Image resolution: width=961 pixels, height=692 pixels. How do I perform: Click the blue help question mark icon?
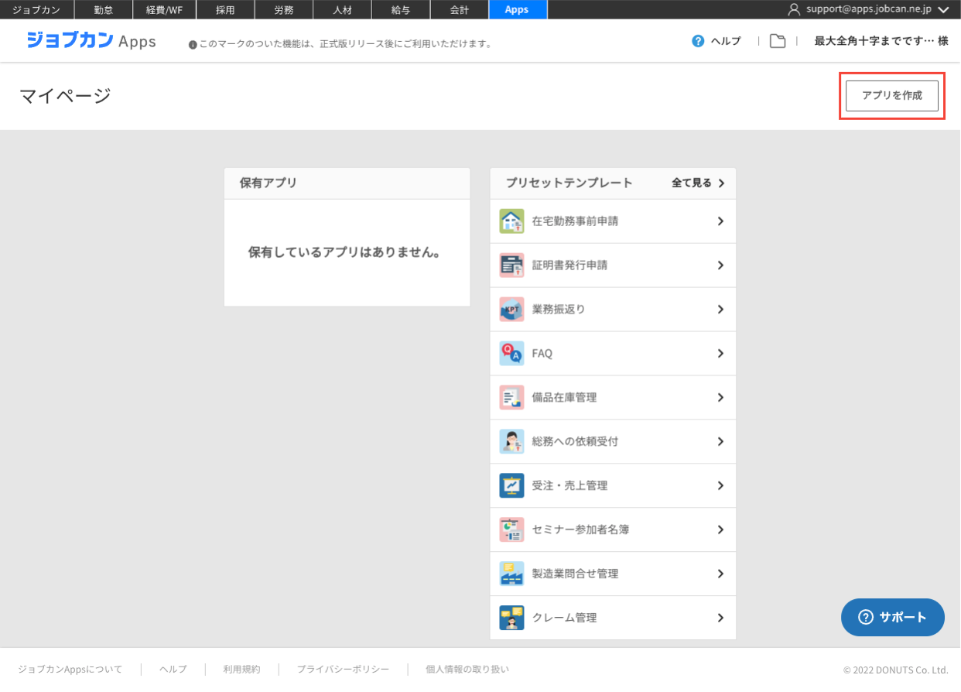point(698,41)
